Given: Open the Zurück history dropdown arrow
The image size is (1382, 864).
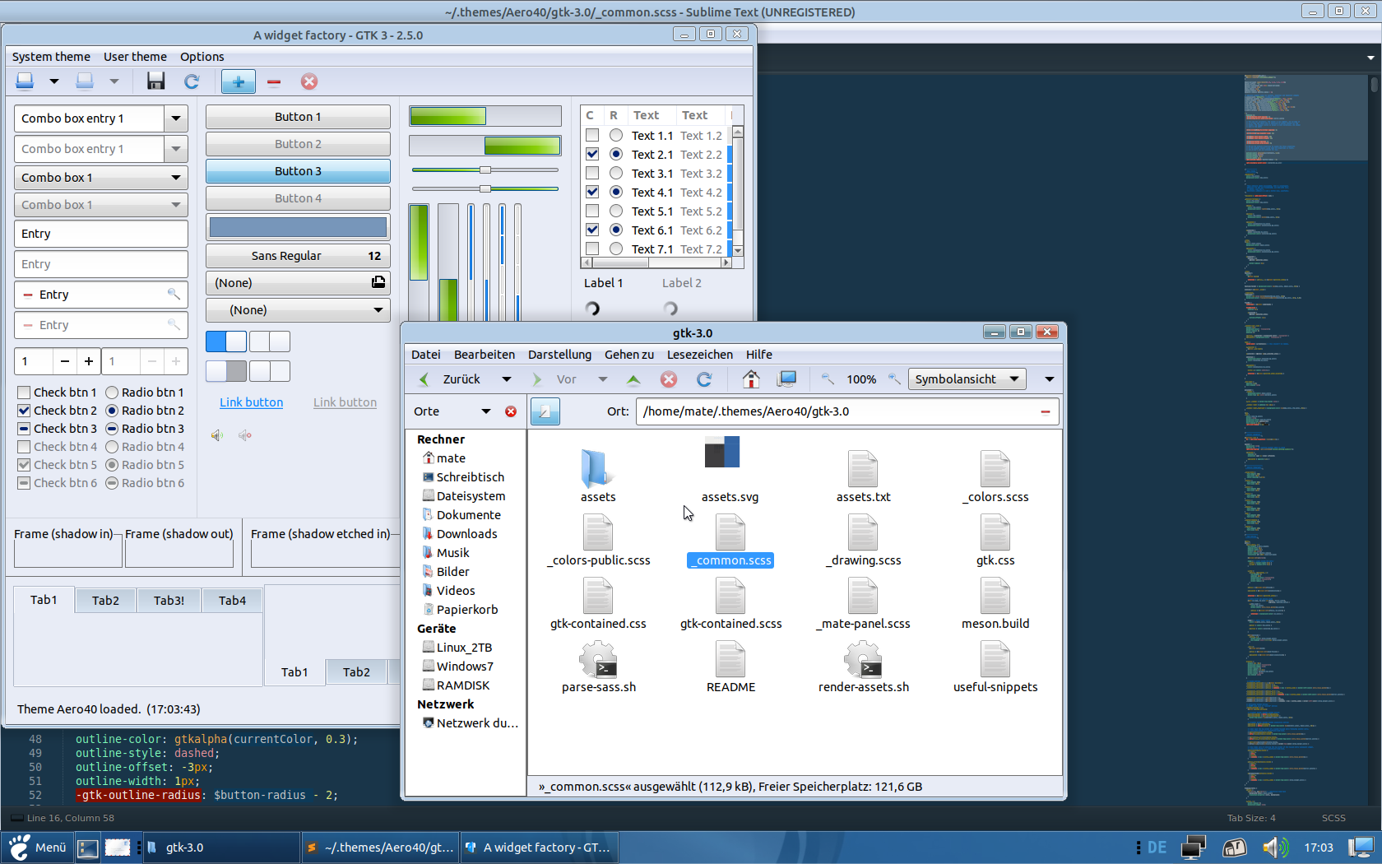Looking at the screenshot, I should pos(507,379).
